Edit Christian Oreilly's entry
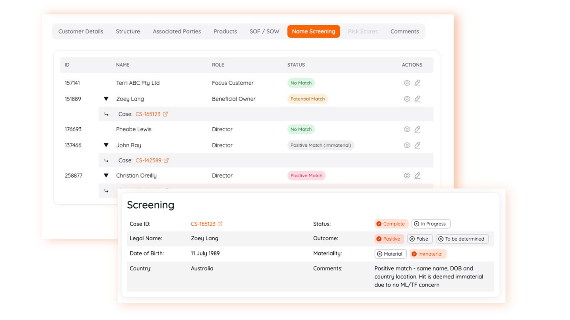Image resolution: width=570 pixels, height=320 pixels. [417, 175]
